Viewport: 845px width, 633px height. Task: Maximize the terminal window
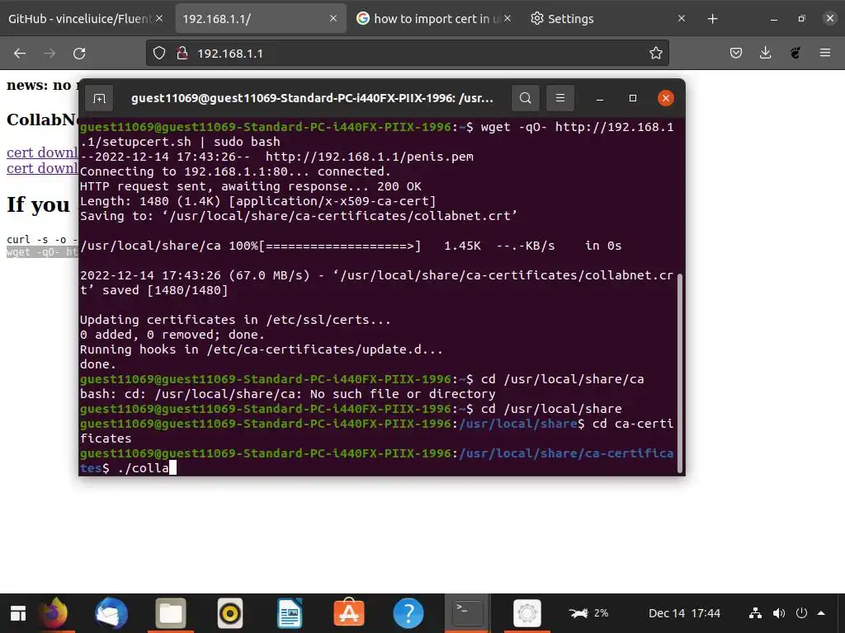[x=633, y=98]
